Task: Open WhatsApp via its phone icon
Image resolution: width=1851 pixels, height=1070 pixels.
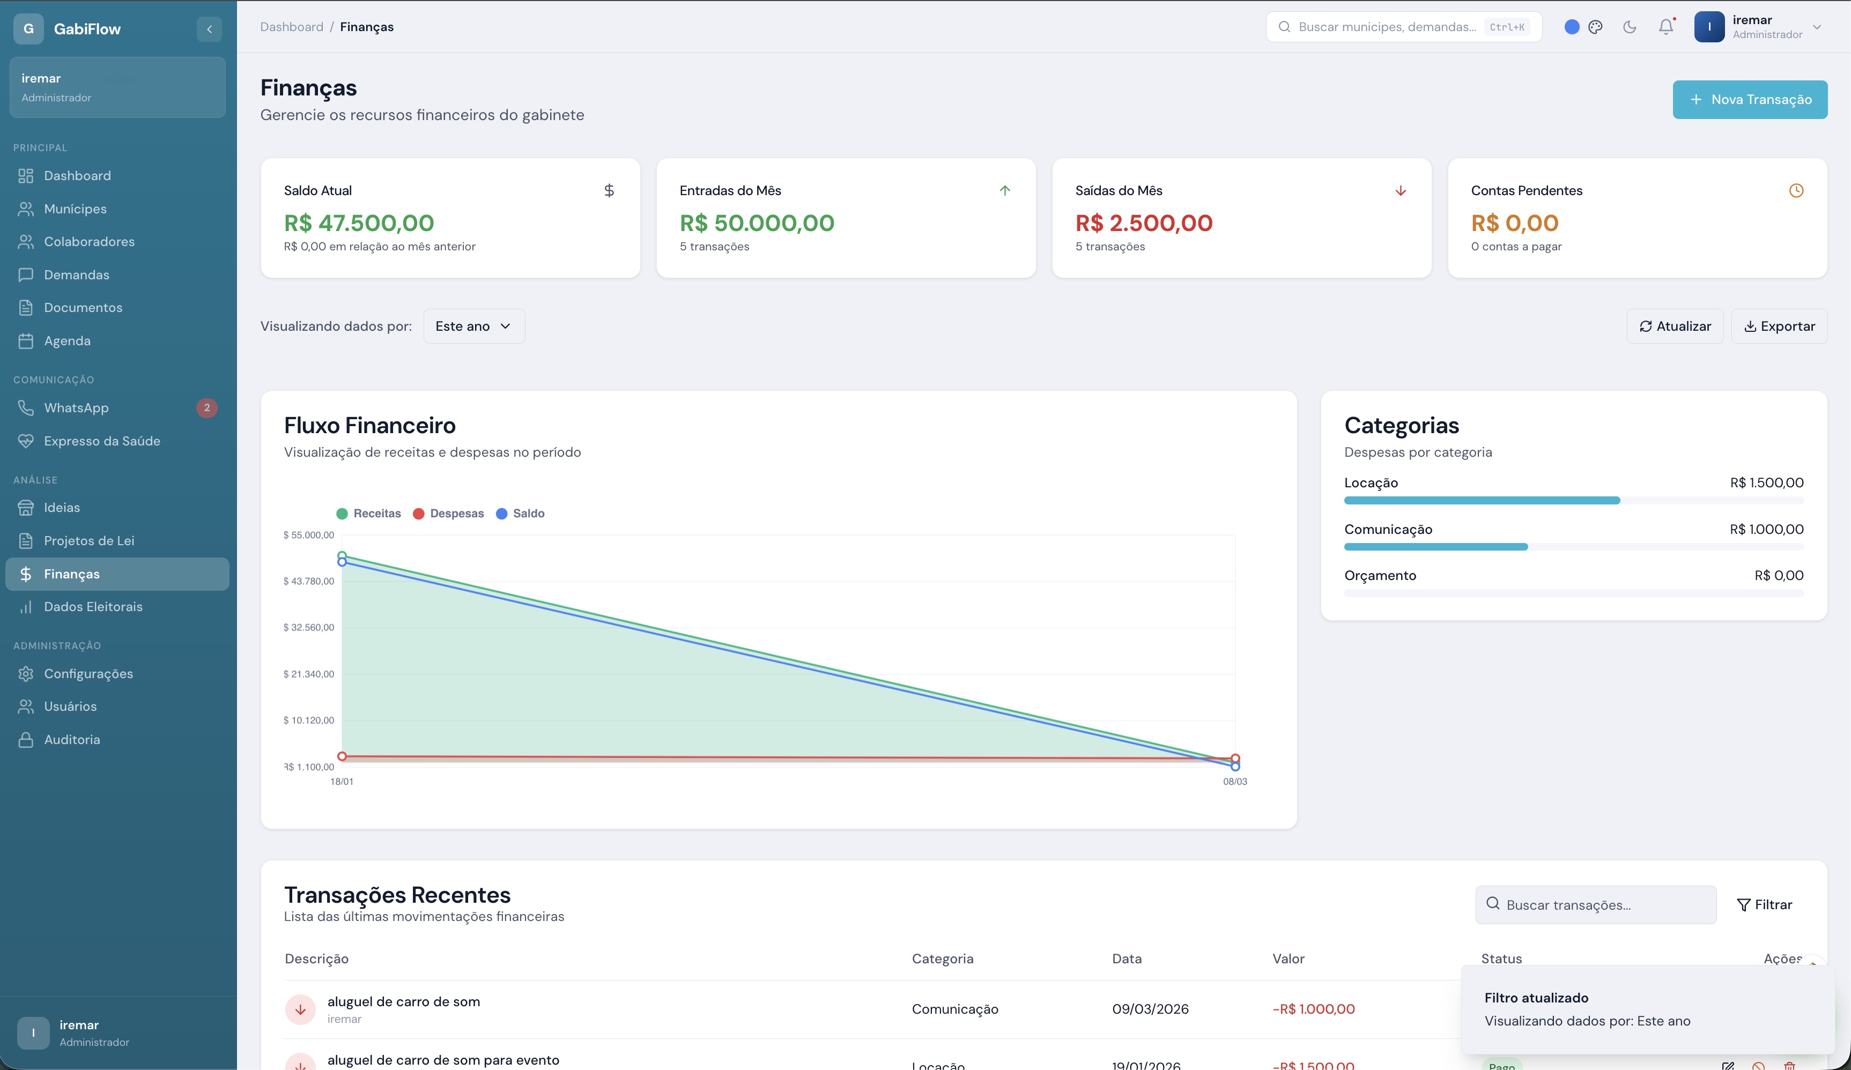Action: click(26, 407)
